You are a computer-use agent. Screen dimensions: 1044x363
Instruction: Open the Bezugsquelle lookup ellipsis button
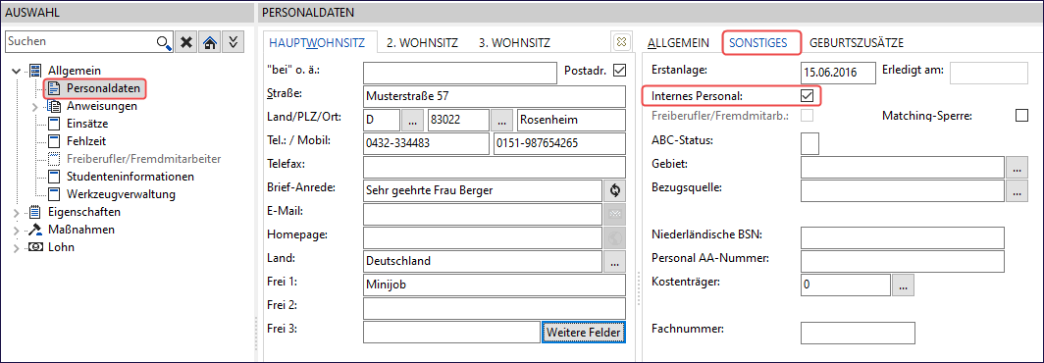(x=1016, y=191)
